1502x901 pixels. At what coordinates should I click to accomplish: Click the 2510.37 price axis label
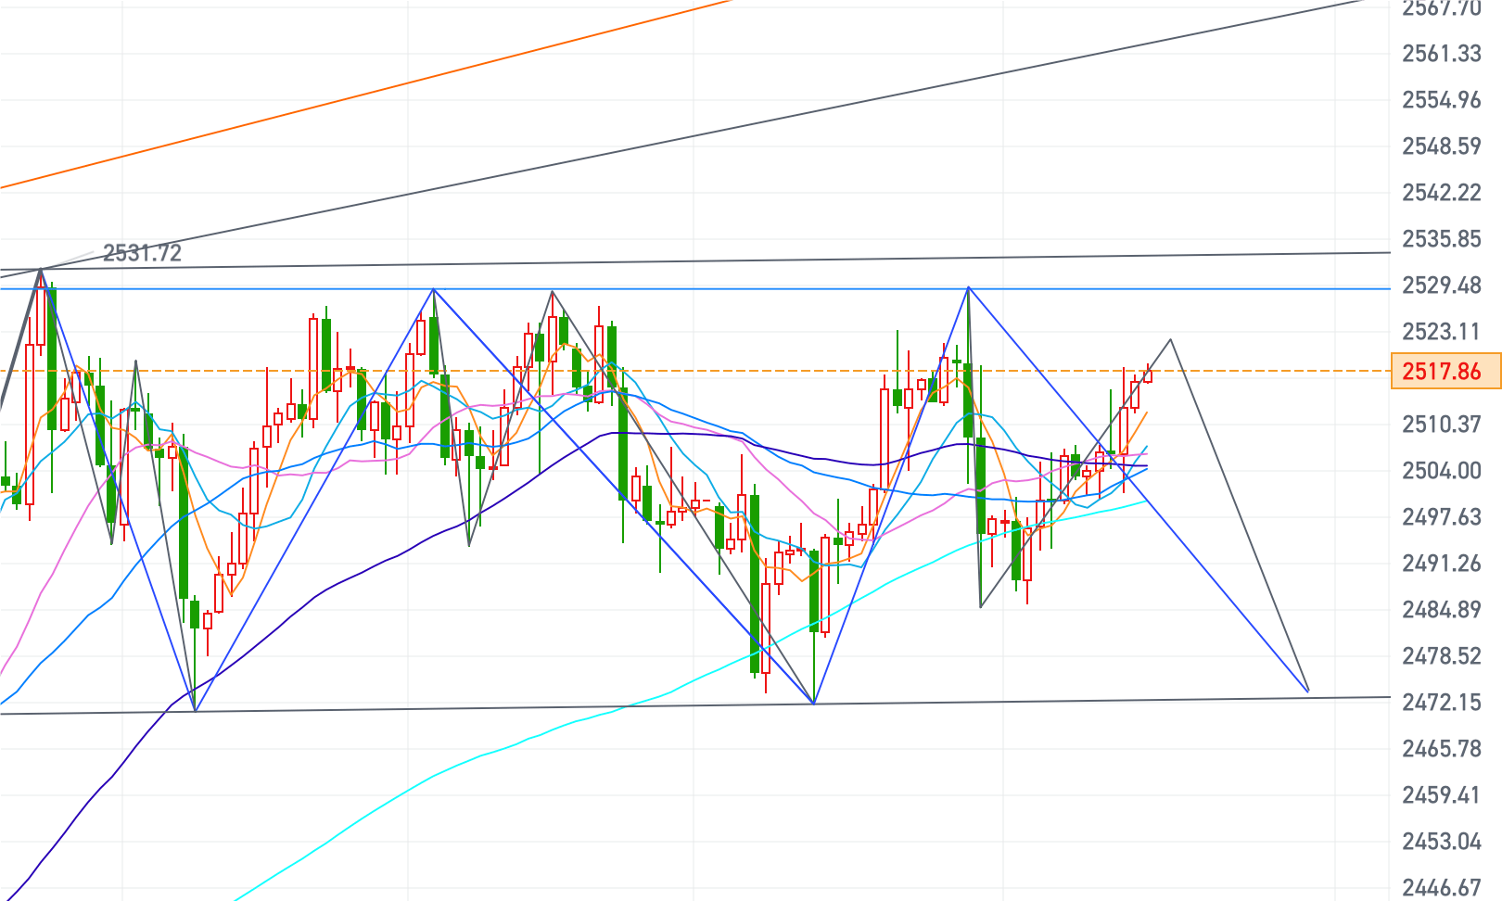[x=1442, y=425]
